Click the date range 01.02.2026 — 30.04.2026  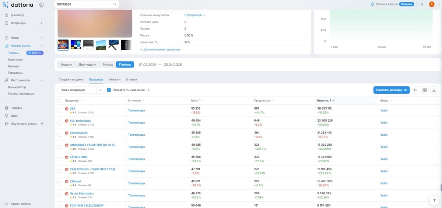160,65
